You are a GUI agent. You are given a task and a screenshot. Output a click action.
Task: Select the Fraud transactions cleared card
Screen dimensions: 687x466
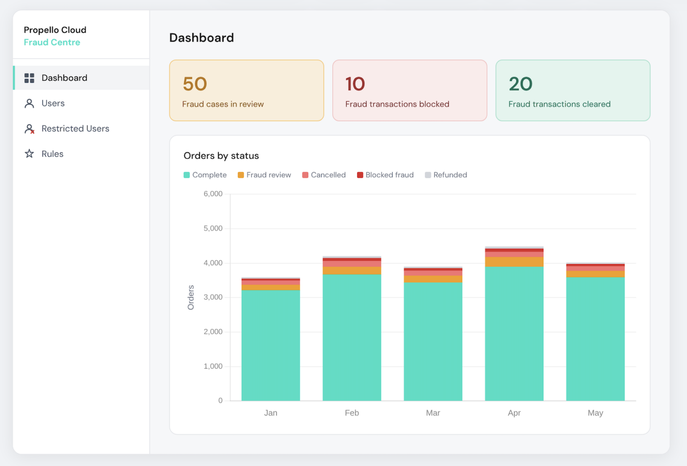point(572,91)
